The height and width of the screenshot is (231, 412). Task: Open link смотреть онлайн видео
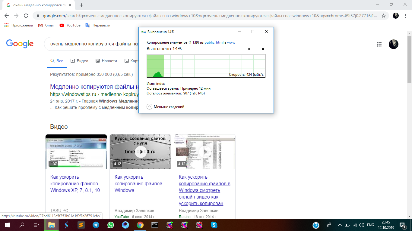(204, 190)
